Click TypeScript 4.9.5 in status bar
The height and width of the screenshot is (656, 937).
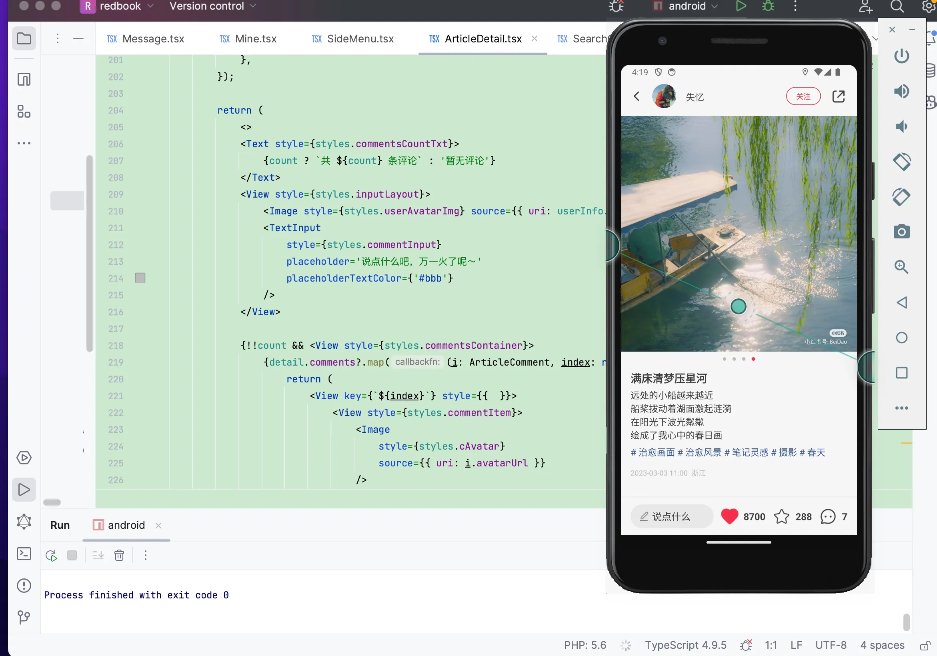[686, 645]
